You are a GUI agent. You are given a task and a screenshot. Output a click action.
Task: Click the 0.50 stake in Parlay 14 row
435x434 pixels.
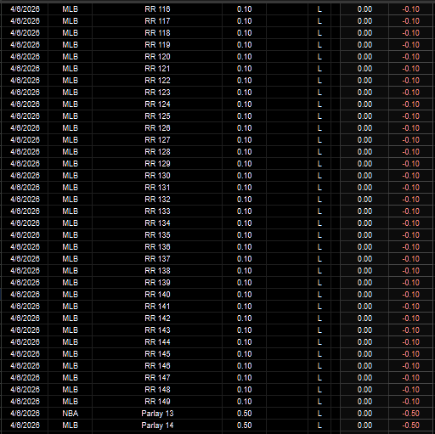click(244, 426)
